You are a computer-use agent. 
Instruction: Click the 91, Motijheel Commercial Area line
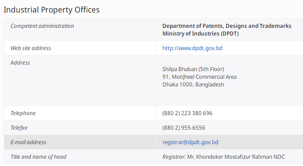[199, 77]
